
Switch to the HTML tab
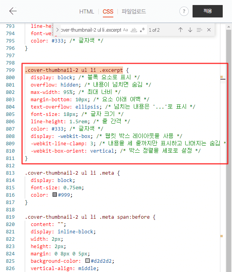tap(87, 12)
